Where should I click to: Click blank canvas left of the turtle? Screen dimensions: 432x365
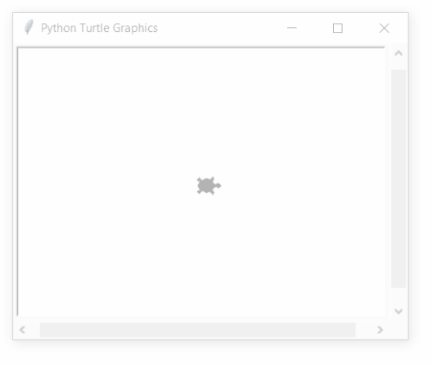pos(105,186)
